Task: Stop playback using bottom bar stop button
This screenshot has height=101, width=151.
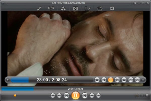Action: 53,96
